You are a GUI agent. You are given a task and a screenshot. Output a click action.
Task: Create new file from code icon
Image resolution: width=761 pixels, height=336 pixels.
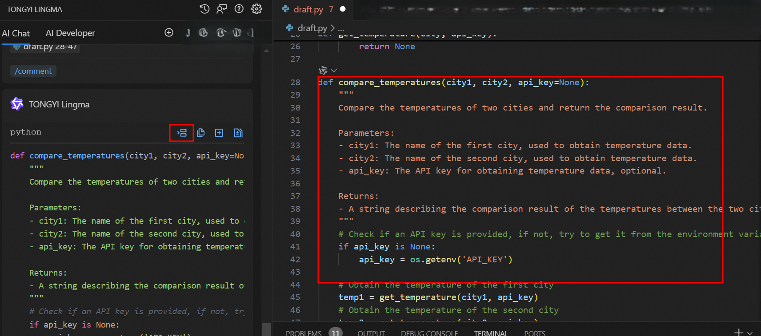coord(219,133)
